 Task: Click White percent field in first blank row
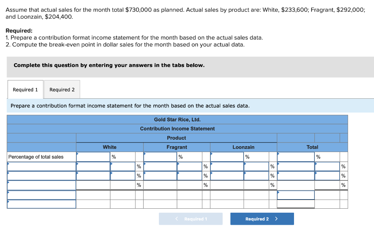pyautogui.click(x=123, y=166)
